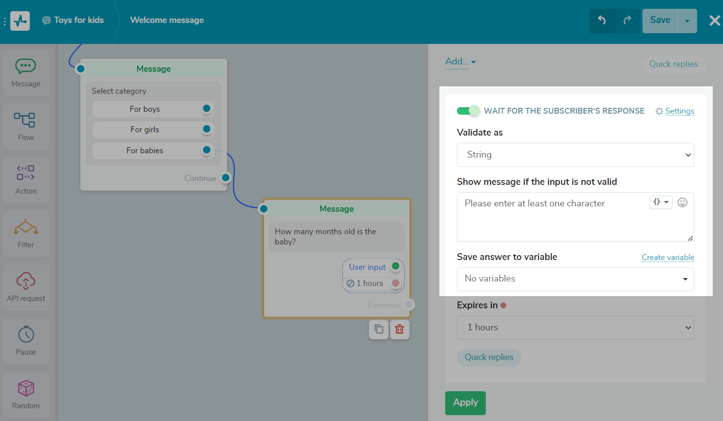Click the baby age question text bubble

pyautogui.click(x=336, y=237)
